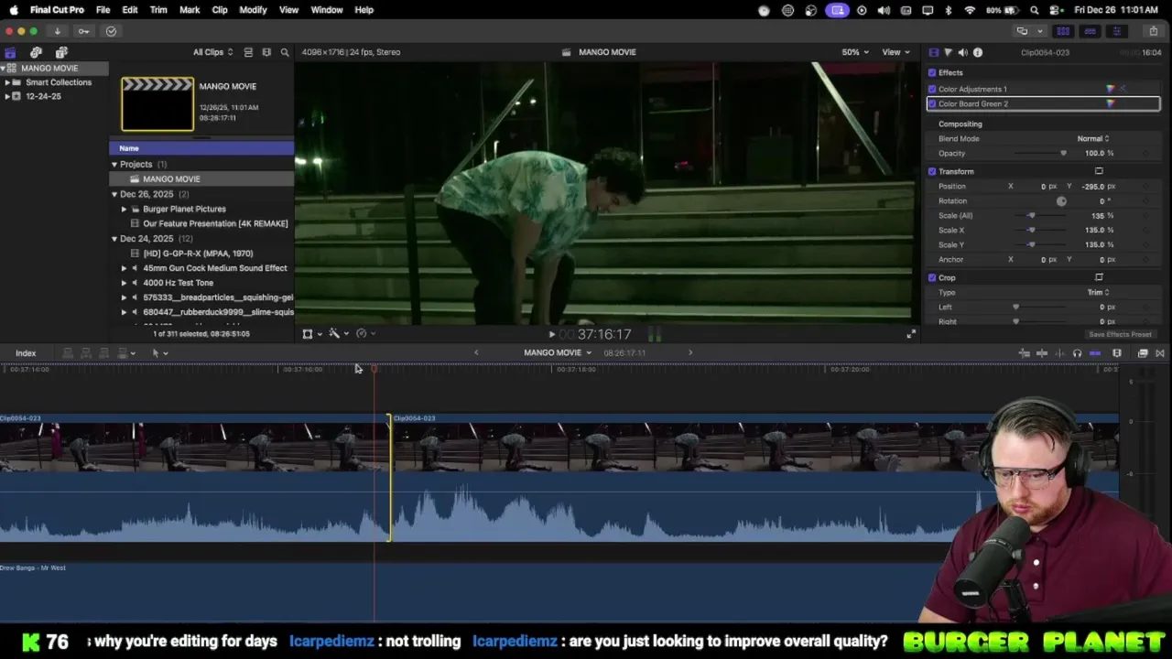Disable the Crop checkbox
The height and width of the screenshot is (659, 1172).
tap(932, 277)
